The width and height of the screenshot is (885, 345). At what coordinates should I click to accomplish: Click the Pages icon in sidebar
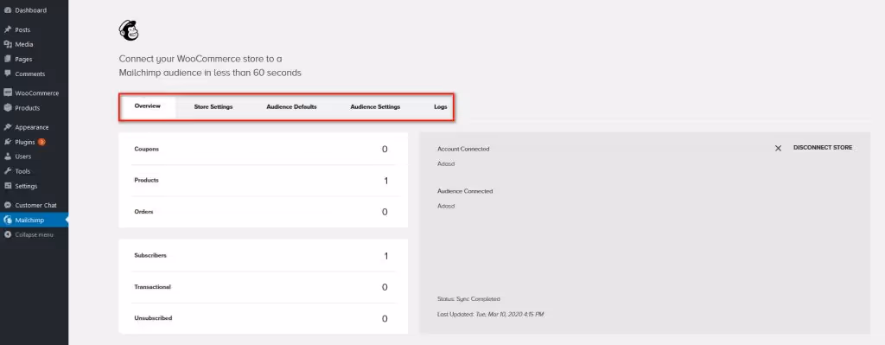coord(7,59)
